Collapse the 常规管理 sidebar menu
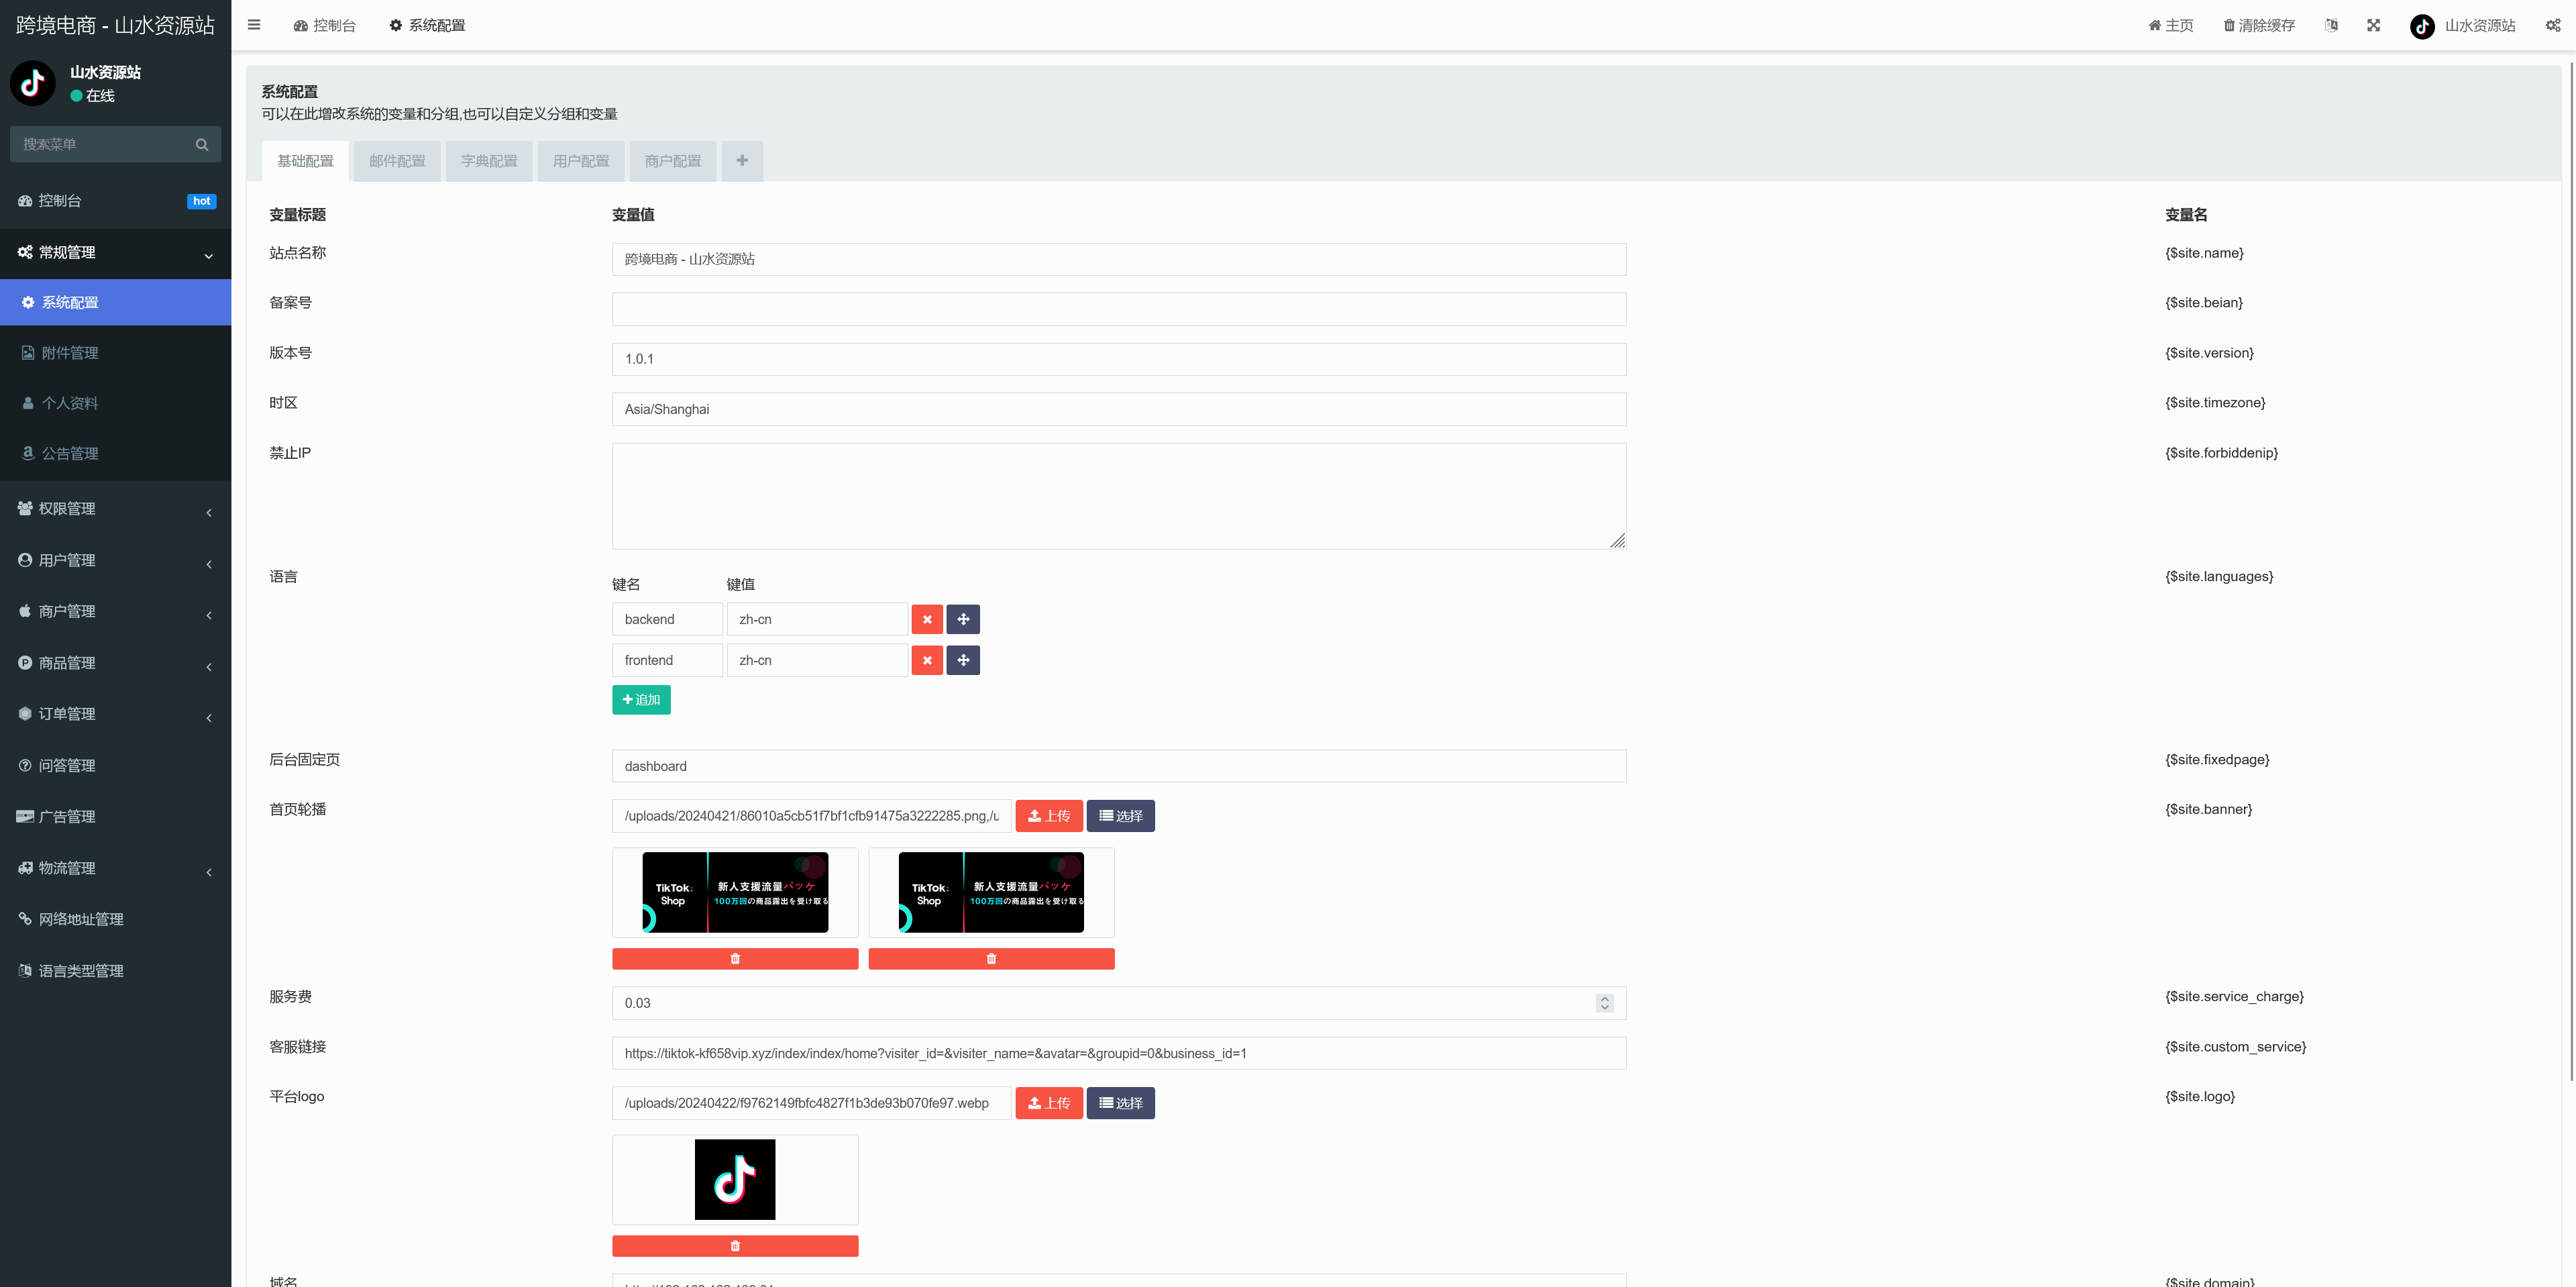This screenshot has height=1287, width=2576. tap(115, 253)
